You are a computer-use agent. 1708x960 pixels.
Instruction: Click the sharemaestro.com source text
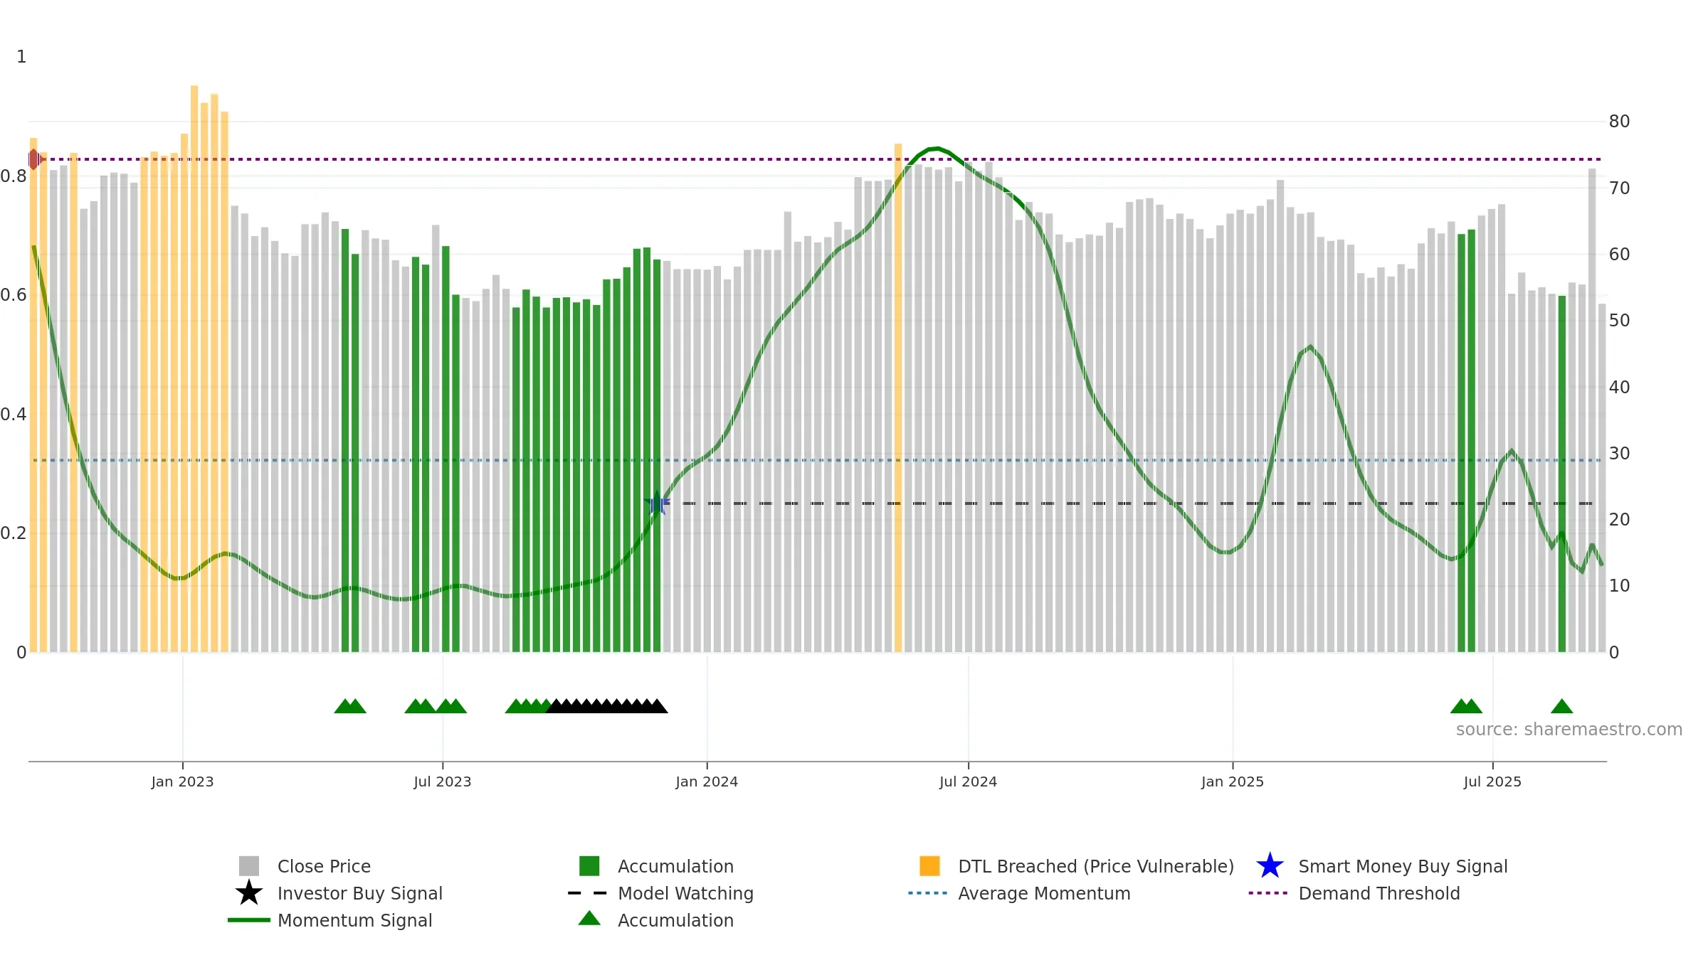click(x=1569, y=730)
